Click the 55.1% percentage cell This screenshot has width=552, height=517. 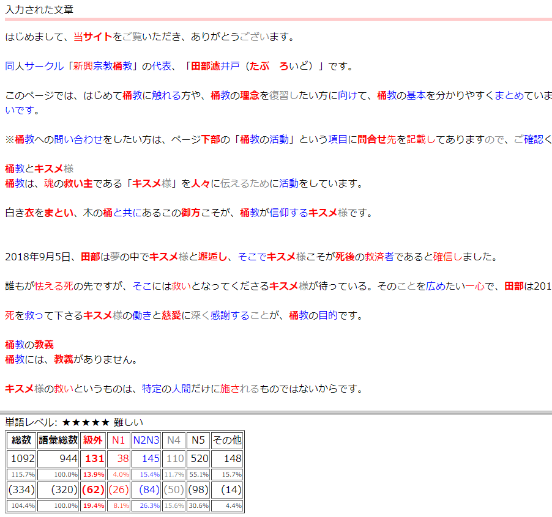pos(198,474)
